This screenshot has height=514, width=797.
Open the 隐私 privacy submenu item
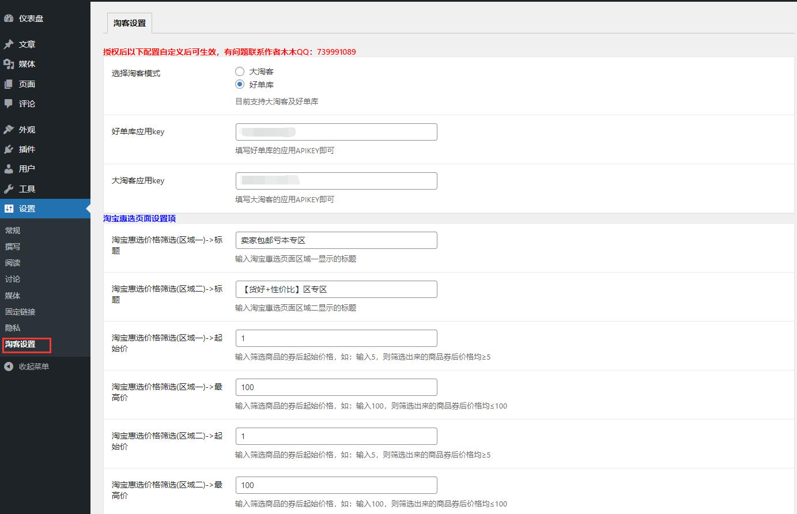(x=13, y=328)
